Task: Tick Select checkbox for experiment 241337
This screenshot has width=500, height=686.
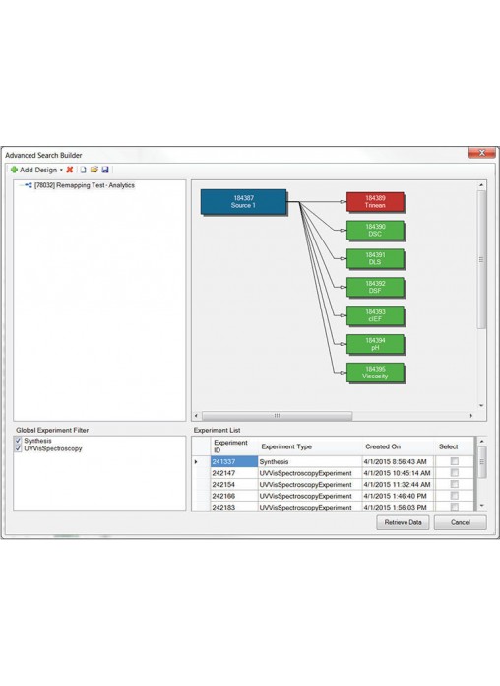Action: click(455, 461)
